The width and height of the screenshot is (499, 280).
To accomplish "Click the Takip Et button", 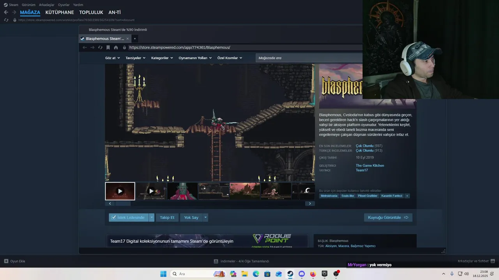I will click(x=167, y=217).
